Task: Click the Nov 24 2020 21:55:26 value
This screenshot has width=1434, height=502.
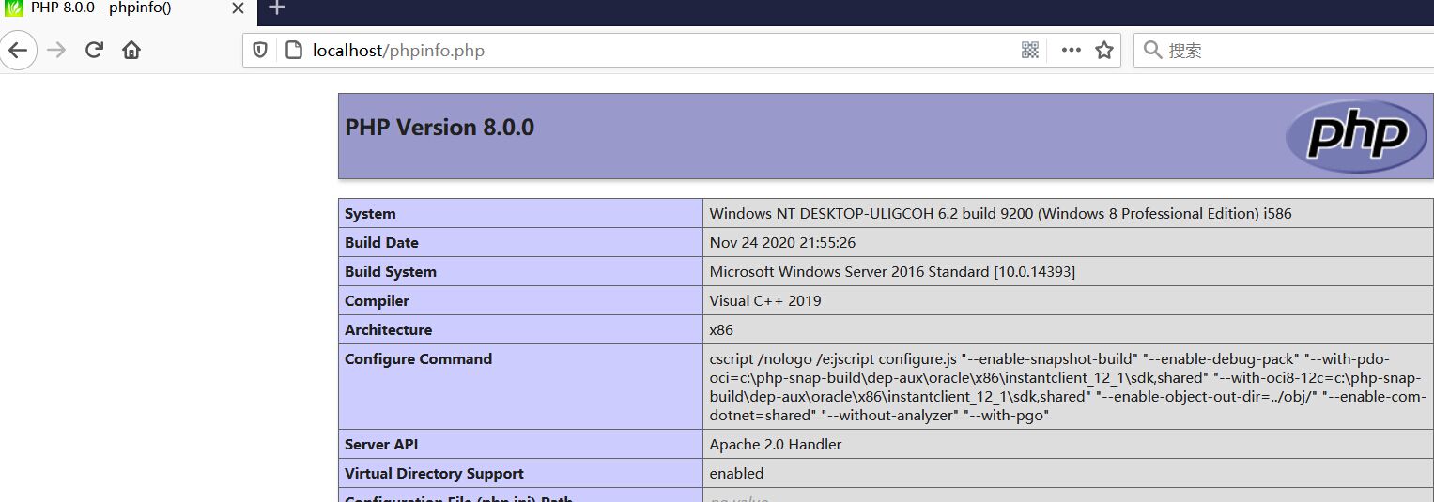Action: pyautogui.click(x=782, y=243)
